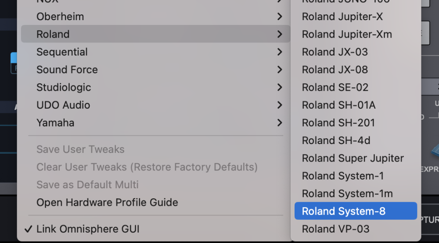
Task: Open the UDO Audio submenu
Action: pyautogui.click(x=63, y=105)
